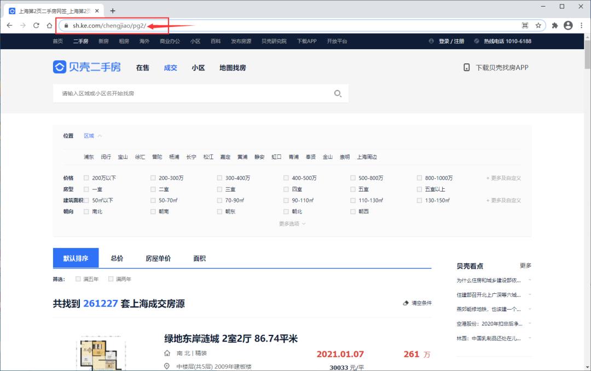
Task: Expand arrow beside first 贝壳看点 article
Action: 530,280
